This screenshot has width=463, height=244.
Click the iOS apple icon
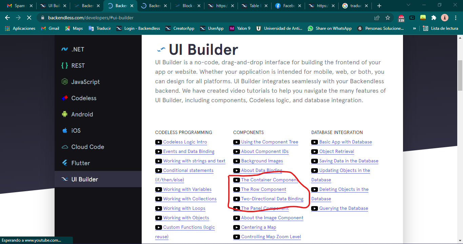(x=65, y=130)
